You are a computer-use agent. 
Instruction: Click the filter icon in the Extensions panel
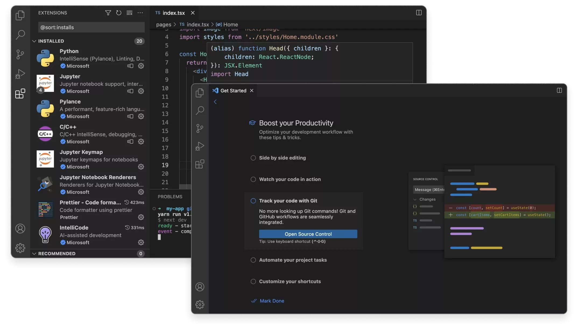pos(108,13)
